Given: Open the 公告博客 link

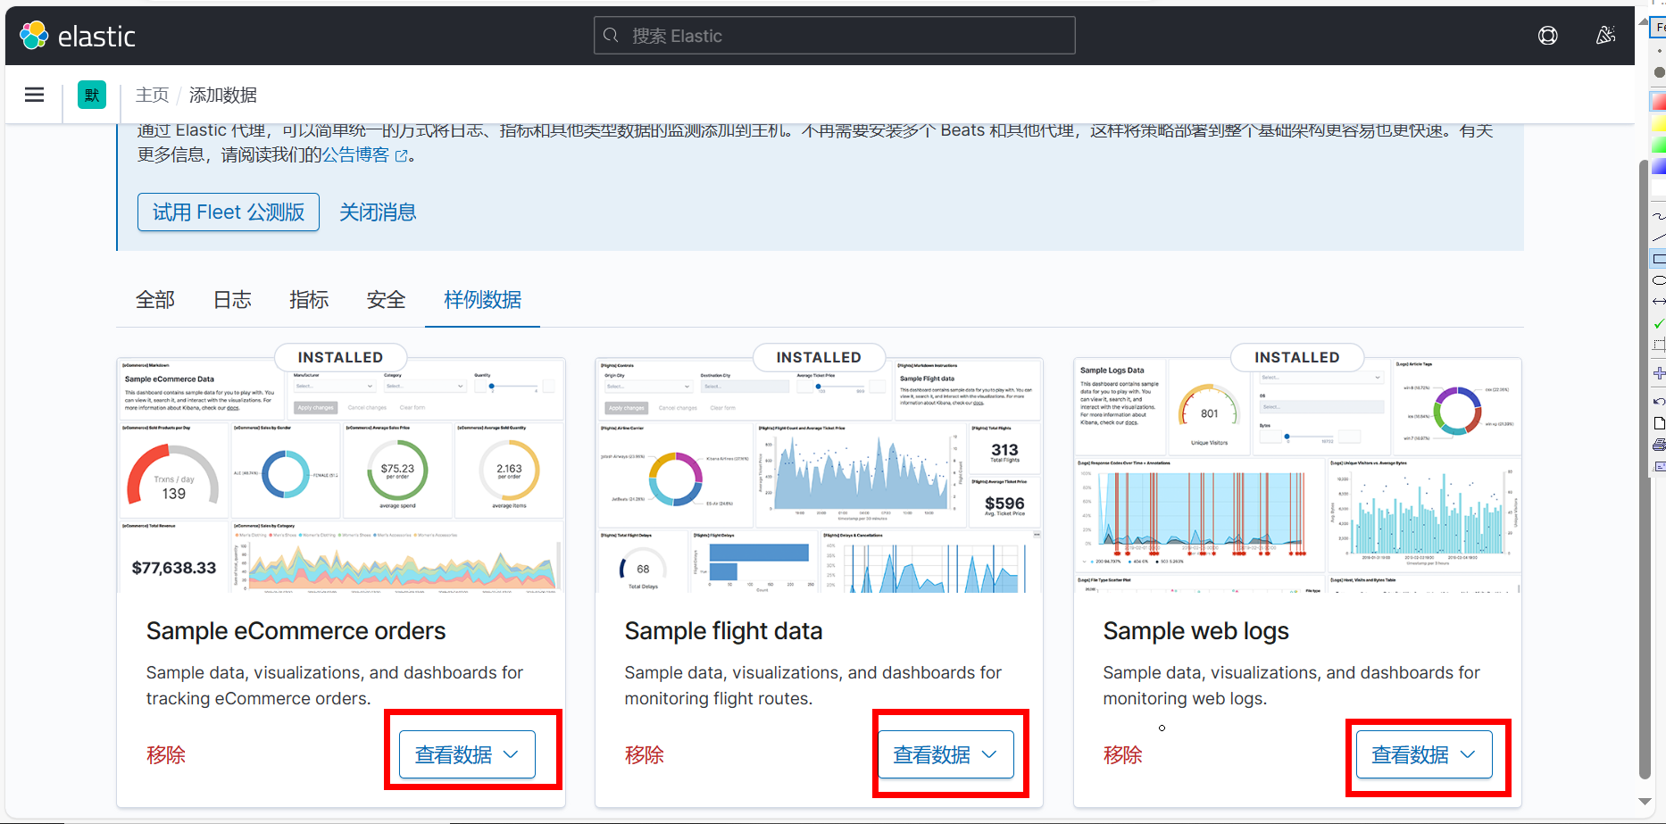Looking at the screenshot, I should click(x=355, y=154).
